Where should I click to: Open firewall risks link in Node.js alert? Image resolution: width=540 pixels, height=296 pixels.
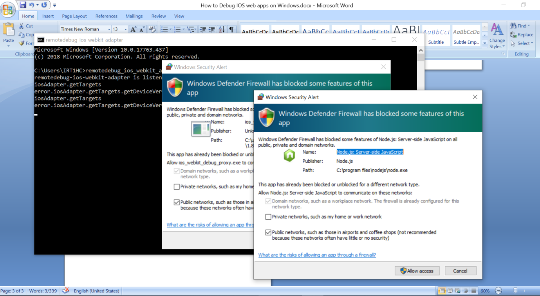[317, 255]
